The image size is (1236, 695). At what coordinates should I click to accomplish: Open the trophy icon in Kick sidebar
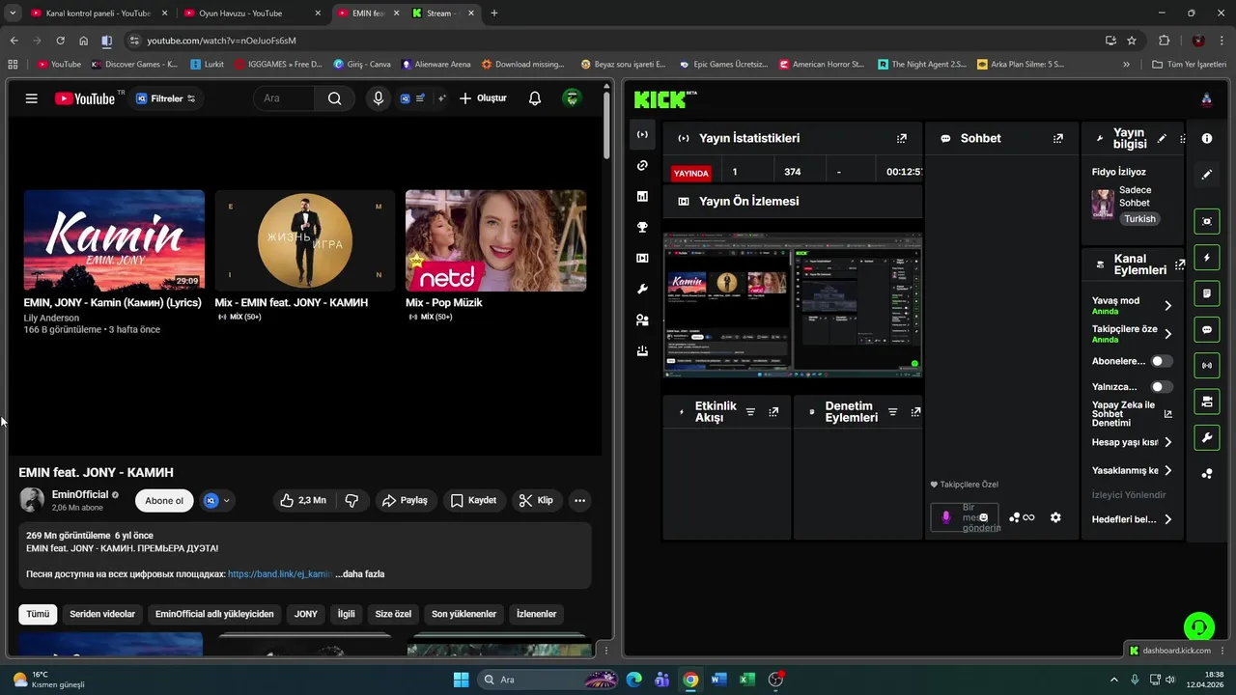click(x=642, y=228)
